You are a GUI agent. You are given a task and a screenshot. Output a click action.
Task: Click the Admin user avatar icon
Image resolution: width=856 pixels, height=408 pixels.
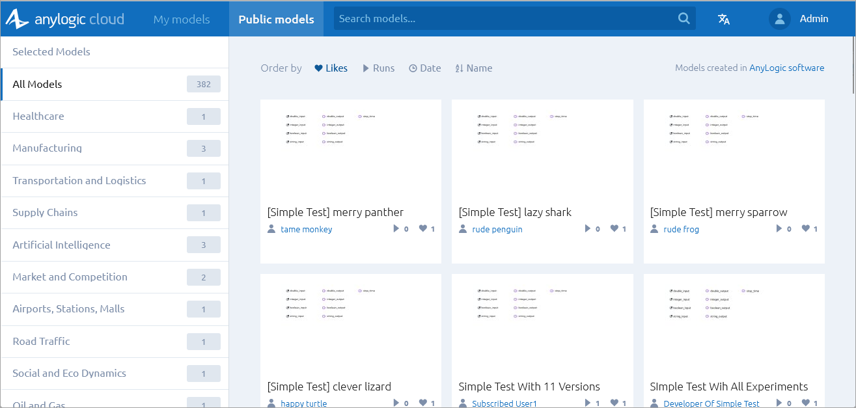(x=779, y=19)
